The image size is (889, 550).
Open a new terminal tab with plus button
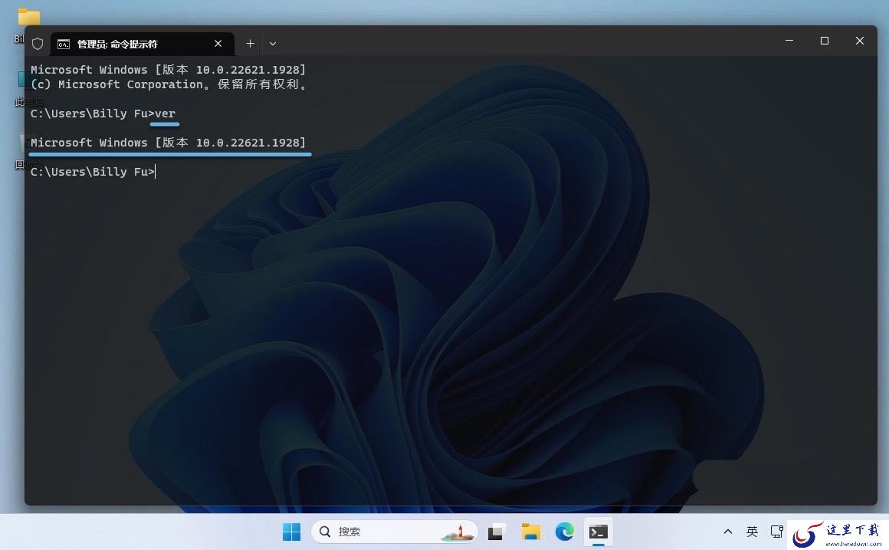250,43
